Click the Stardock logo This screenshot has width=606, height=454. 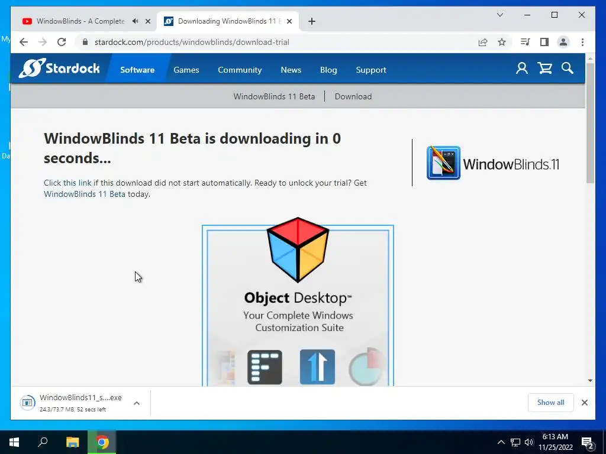[x=59, y=69]
